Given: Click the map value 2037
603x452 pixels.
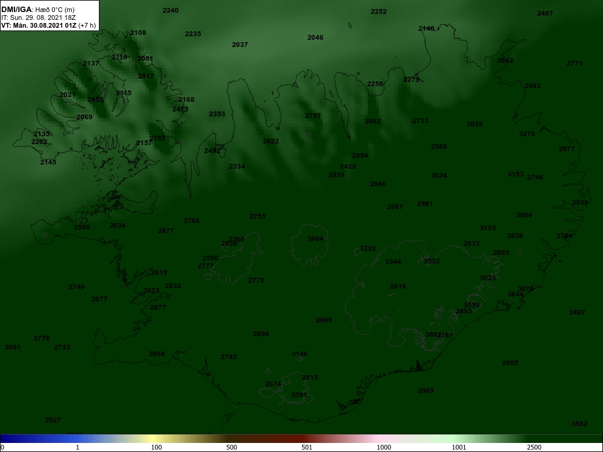Looking at the screenshot, I should tap(240, 45).
